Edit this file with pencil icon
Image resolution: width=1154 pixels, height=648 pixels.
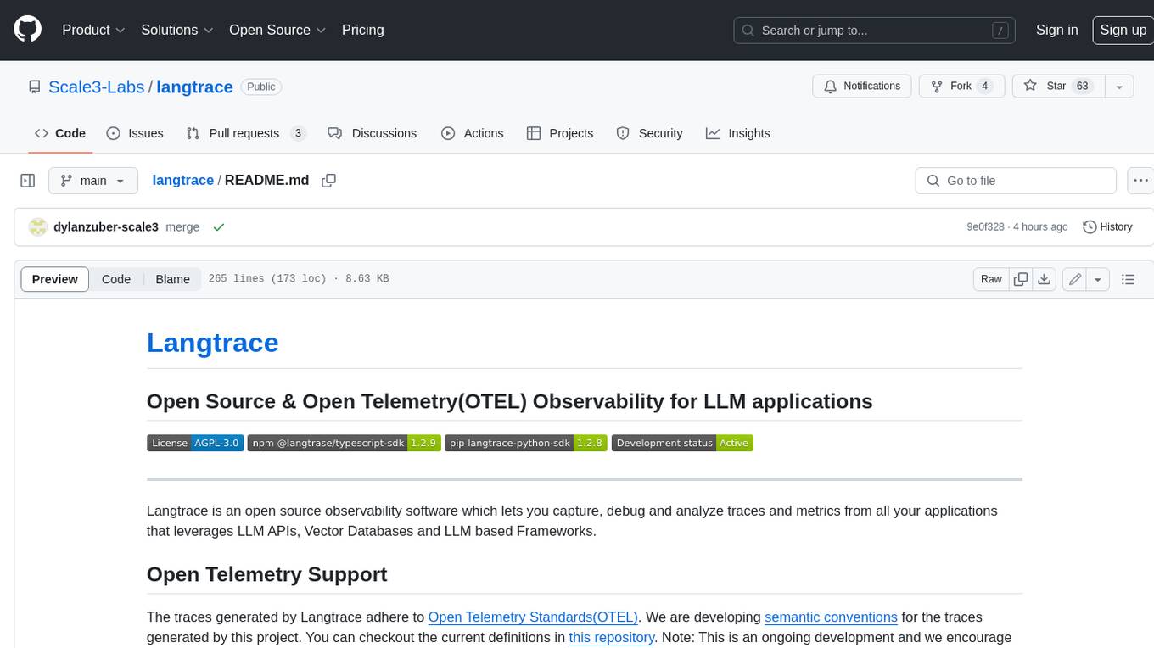coord(1075,279)
